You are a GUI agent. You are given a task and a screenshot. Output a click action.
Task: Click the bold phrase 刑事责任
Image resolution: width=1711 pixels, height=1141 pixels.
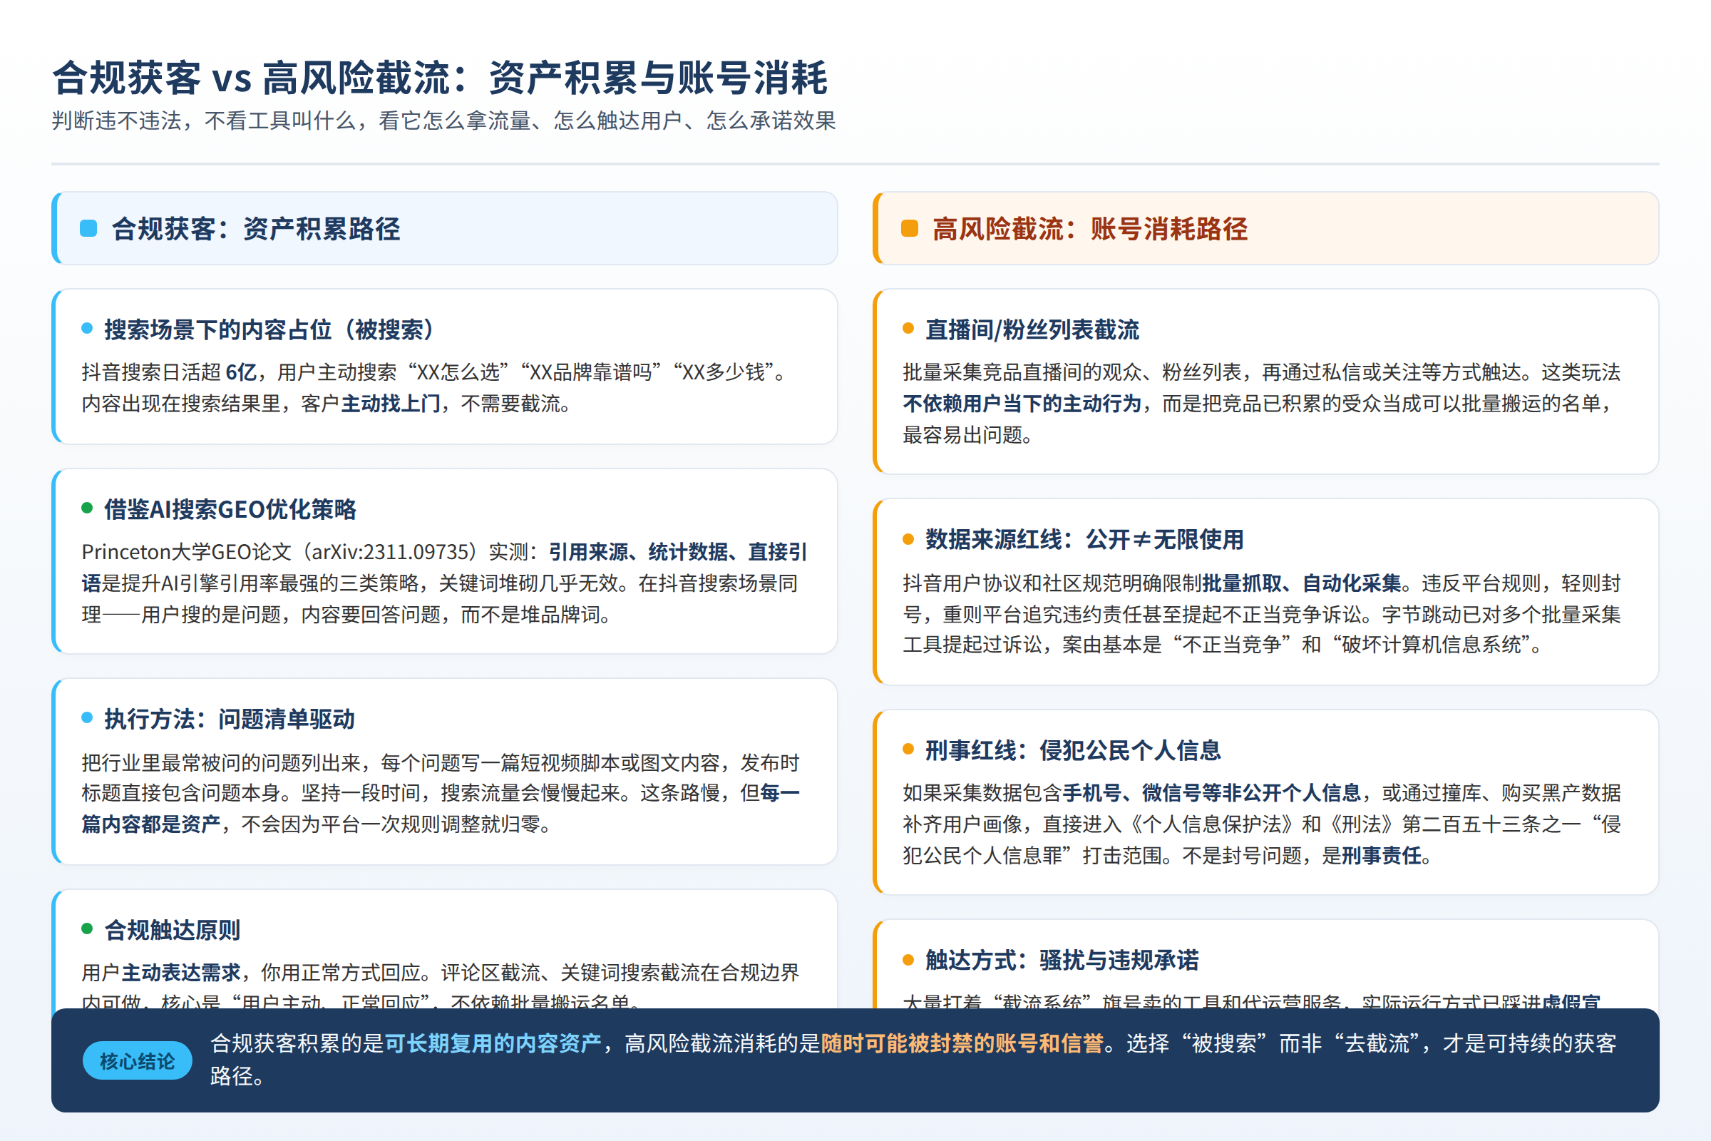pyautogui.click(x=1382, y=855)
